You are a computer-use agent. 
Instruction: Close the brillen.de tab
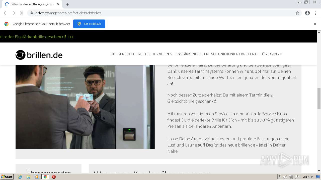58,4
